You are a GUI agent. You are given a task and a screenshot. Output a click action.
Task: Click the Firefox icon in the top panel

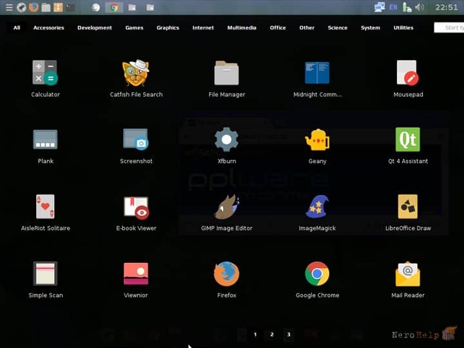pyautogui.click(x=34, y=7)
